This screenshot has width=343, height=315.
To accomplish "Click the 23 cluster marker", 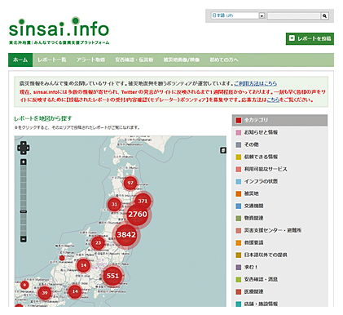I will pos(98,242).
